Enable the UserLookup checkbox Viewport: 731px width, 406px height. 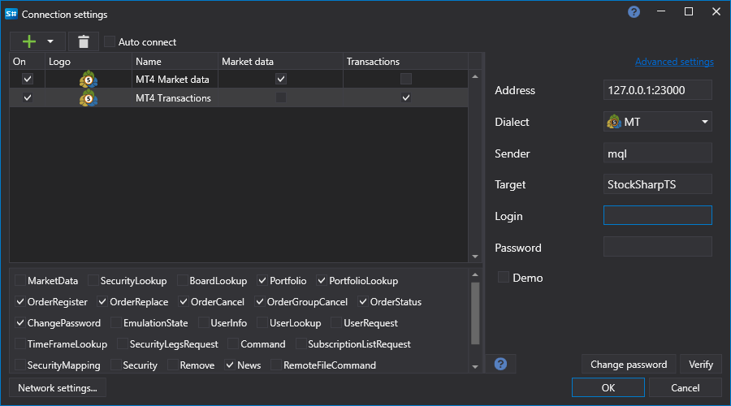262,322
